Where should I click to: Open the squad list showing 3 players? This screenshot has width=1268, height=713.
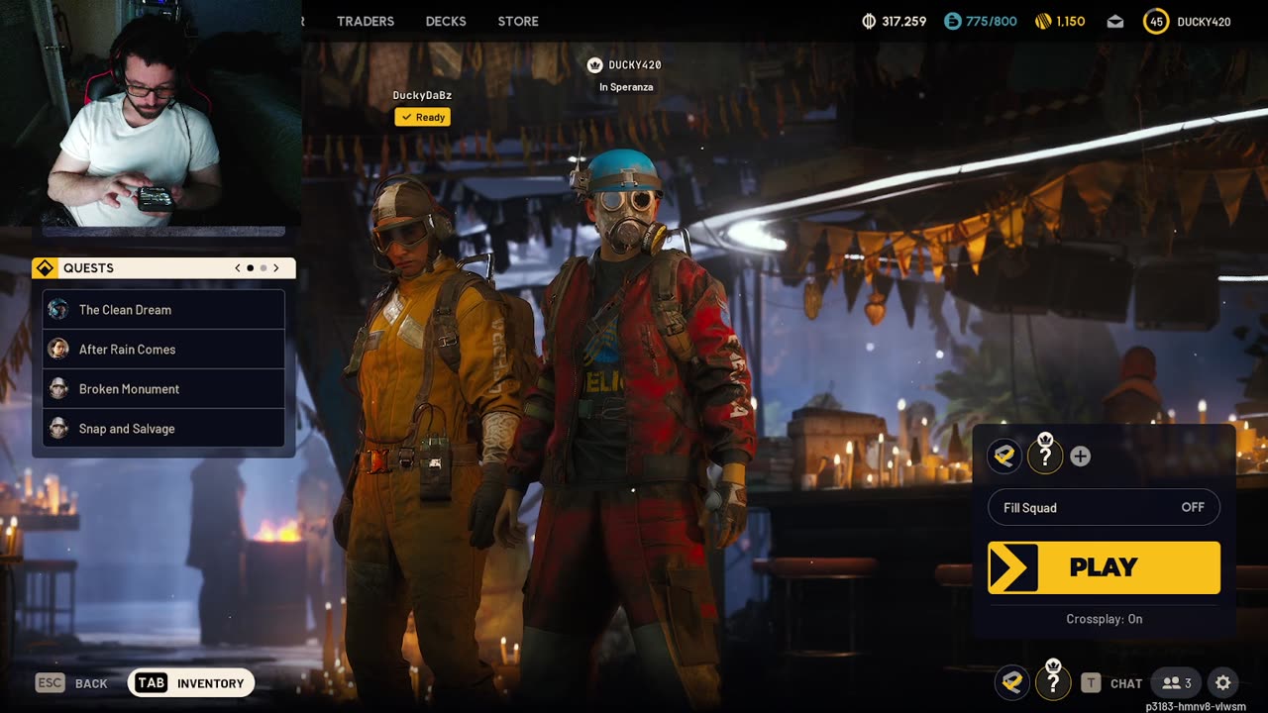tap(1177, 683)
